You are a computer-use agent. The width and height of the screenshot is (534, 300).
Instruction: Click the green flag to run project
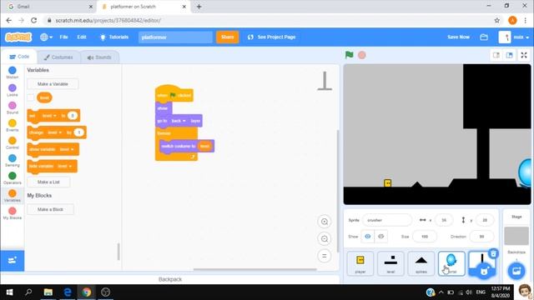point(349,55)
